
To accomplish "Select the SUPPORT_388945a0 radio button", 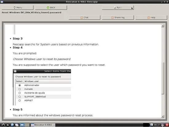I will point(19,97).
